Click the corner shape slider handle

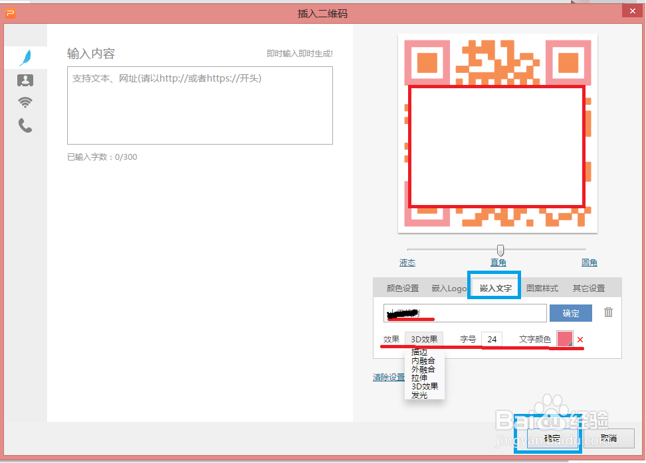[500, 250]
